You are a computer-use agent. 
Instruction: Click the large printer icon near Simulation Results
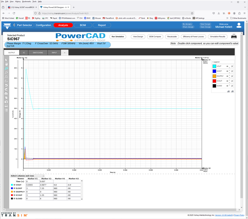click(234, 36)
